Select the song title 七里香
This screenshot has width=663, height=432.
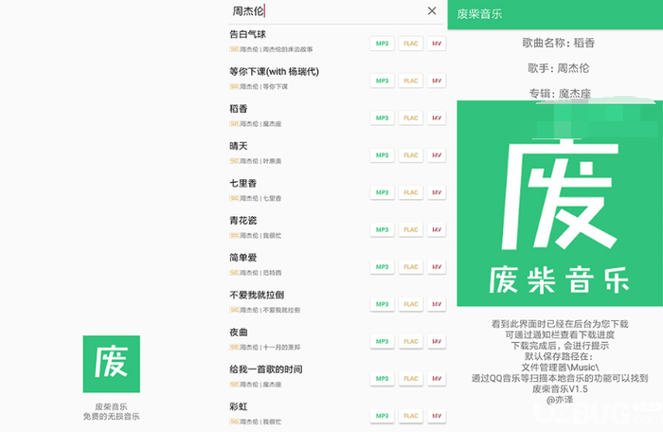point(242,183)
